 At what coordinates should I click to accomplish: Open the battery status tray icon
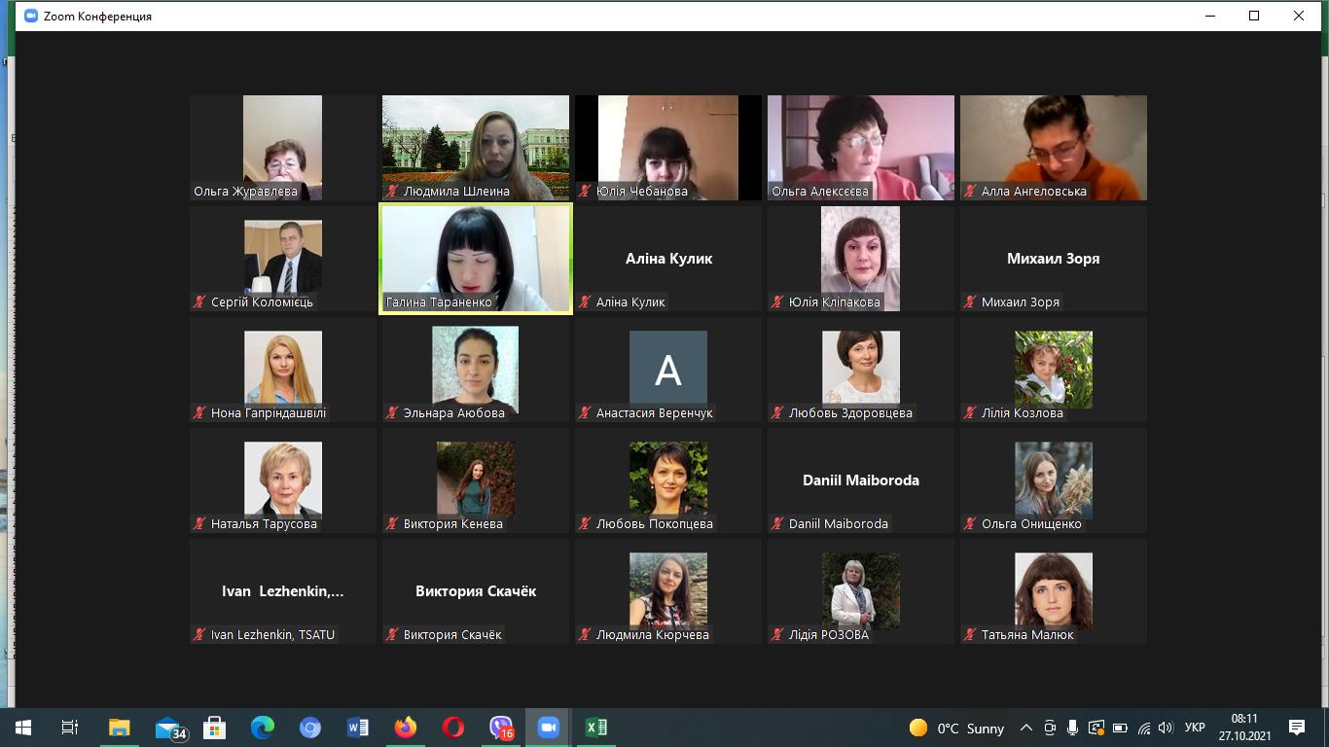click(x=1120, y=728)
